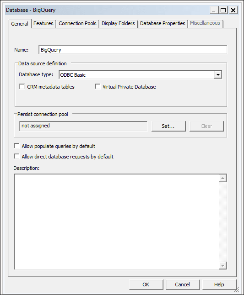Image resolution: width=244 pixels, height=295 pixels.
Task: Enable Allow populate queries by default
Action: click(x=16, y=146)
